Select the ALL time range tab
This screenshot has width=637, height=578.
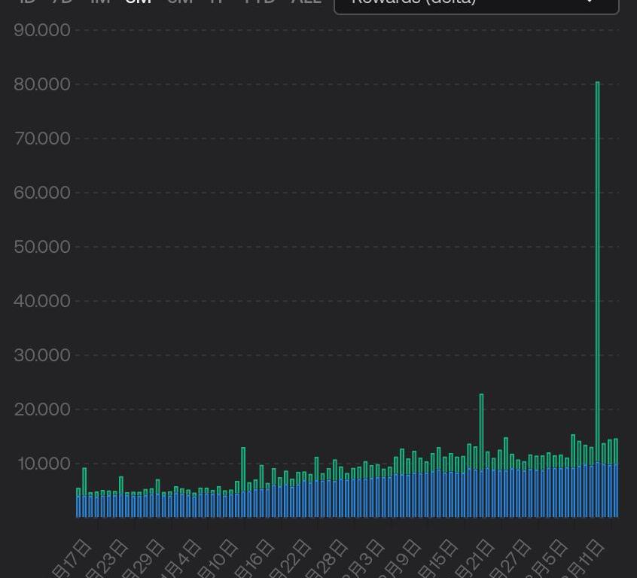[x=306, y=2]
